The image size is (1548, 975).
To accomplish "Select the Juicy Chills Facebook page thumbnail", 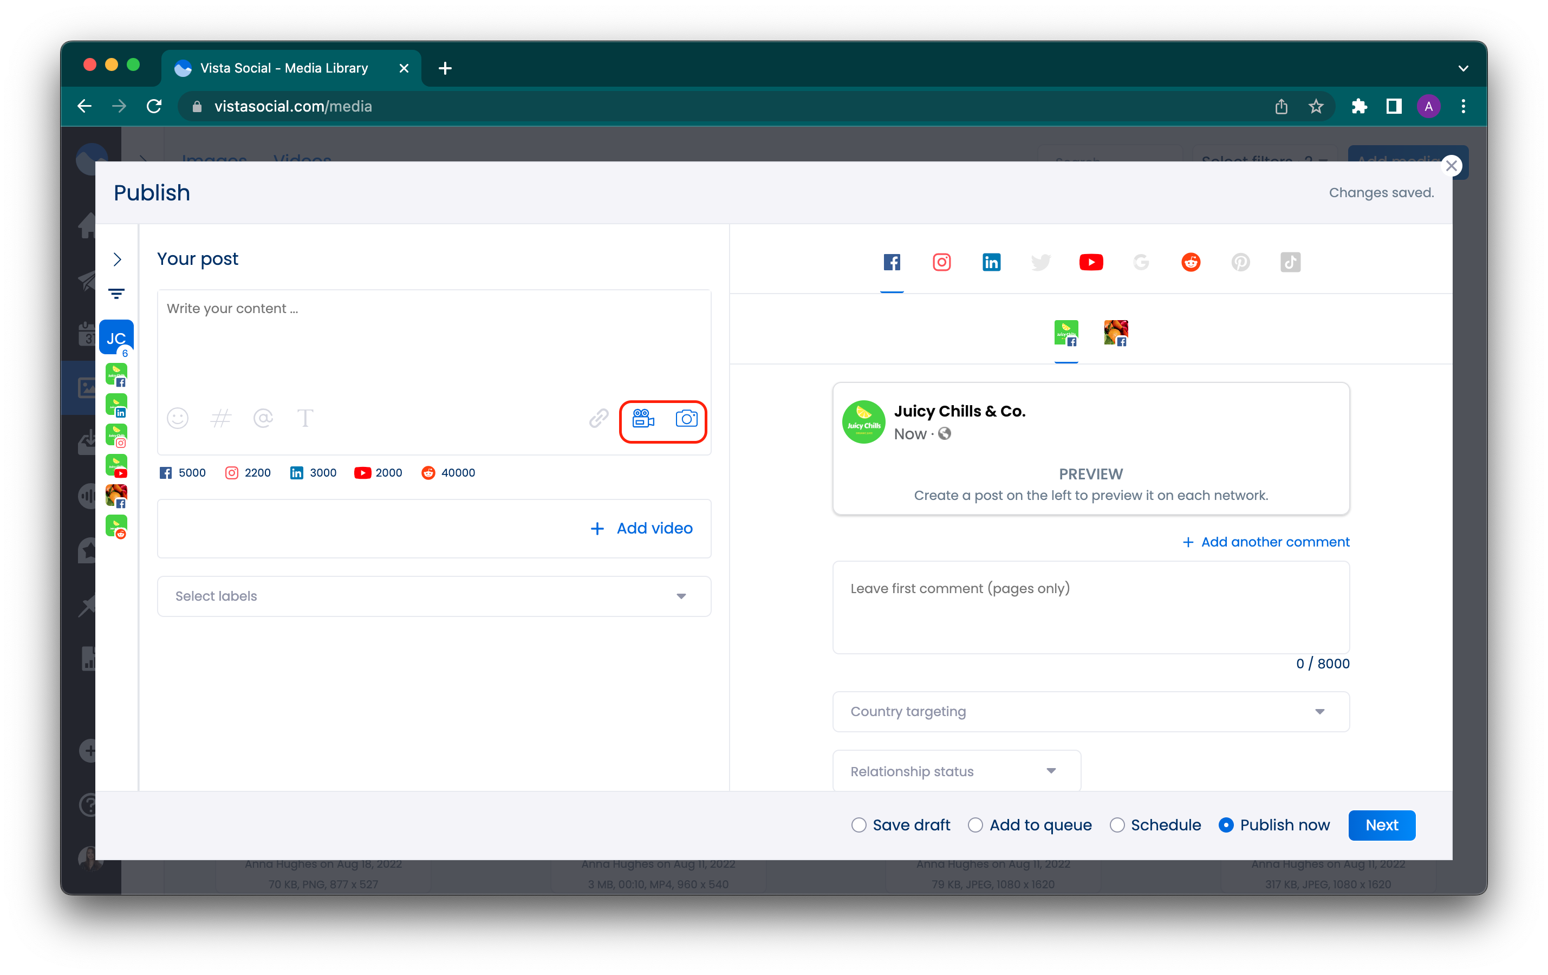I will click(x=1066, y=333).
